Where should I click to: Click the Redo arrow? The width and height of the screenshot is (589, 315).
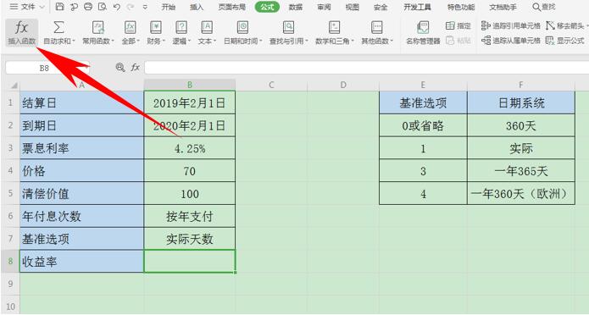click(131, 7)
